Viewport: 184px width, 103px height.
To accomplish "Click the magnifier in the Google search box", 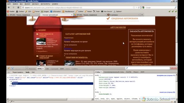I will tap(176, 7).
